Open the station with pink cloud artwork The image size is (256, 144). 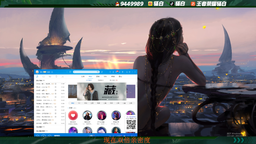pos(101,130)
